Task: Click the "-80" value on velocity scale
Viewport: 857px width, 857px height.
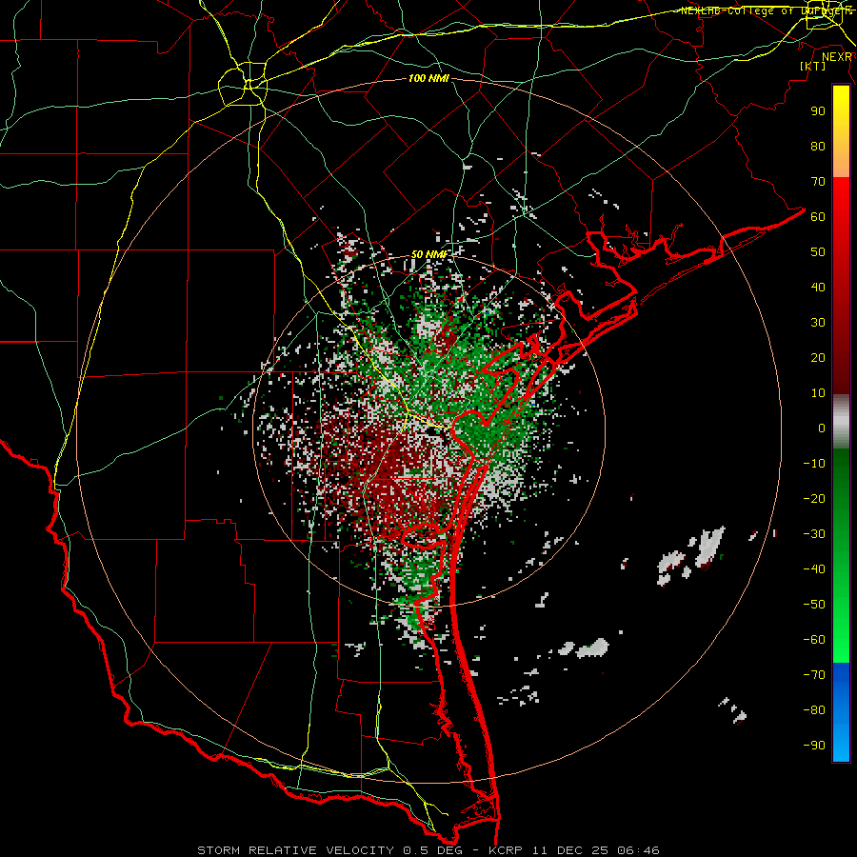Action: (814, 710)
